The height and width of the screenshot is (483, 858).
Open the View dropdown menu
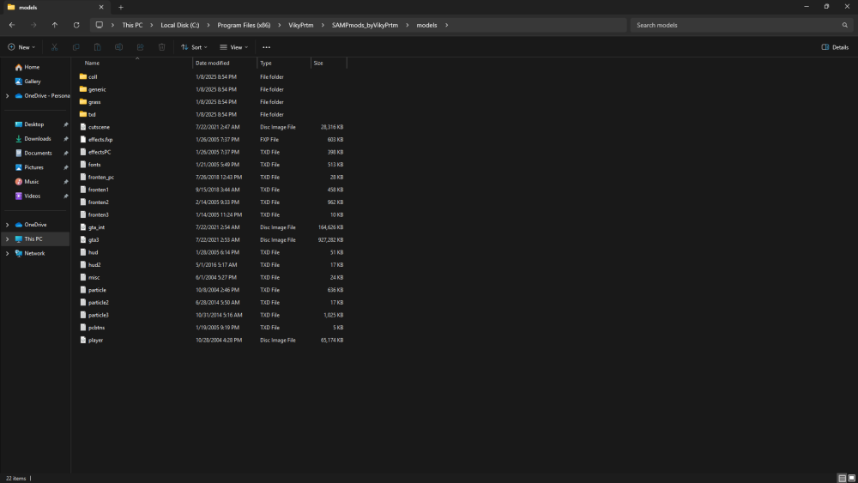233,47
